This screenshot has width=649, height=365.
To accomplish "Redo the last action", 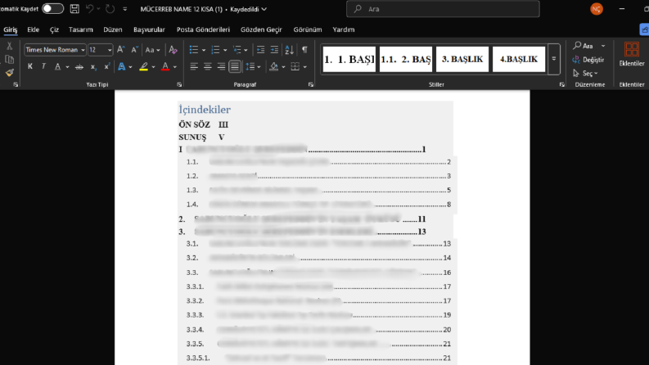I will pos(110,9).
